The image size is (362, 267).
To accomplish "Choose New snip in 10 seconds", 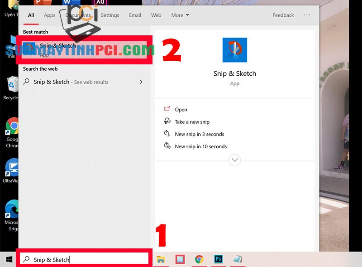I will [201, 146].
